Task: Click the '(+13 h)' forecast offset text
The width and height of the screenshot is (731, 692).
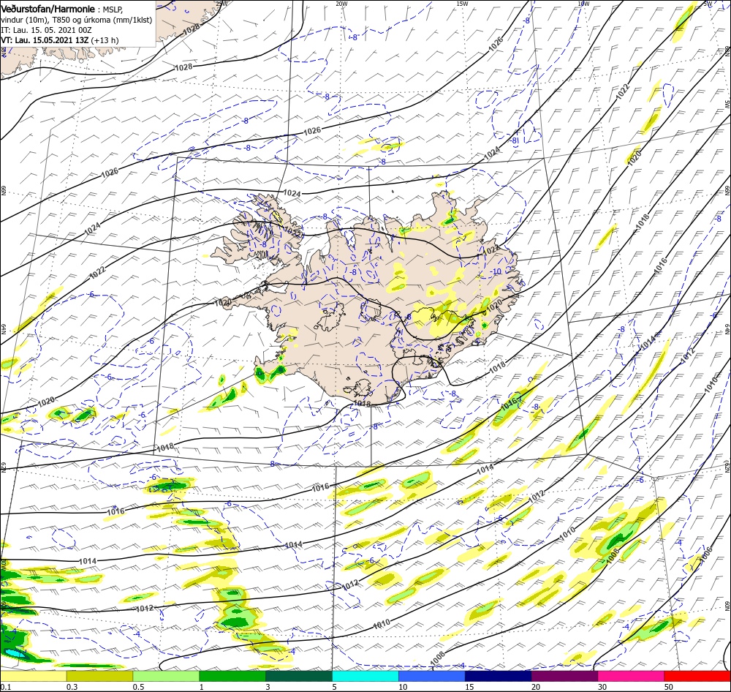Action: coord(105,40)
